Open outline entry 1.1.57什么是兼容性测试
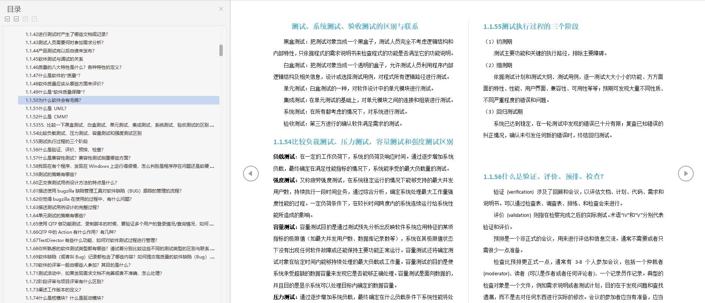705x303 pixels. pos(78,158)
